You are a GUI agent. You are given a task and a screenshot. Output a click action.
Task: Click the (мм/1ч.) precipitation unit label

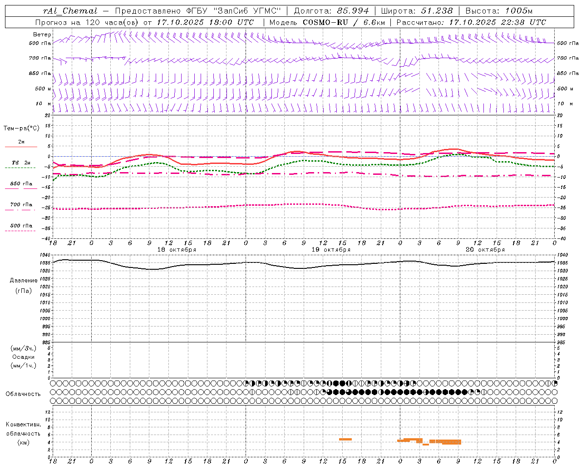pyautogui.click(x=24, y=366)
